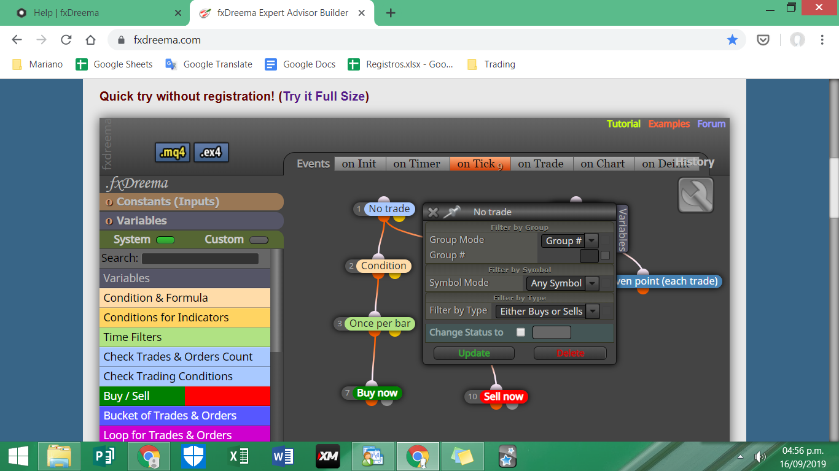Switch to the on Timer event tab

click(x=417, y=164)
